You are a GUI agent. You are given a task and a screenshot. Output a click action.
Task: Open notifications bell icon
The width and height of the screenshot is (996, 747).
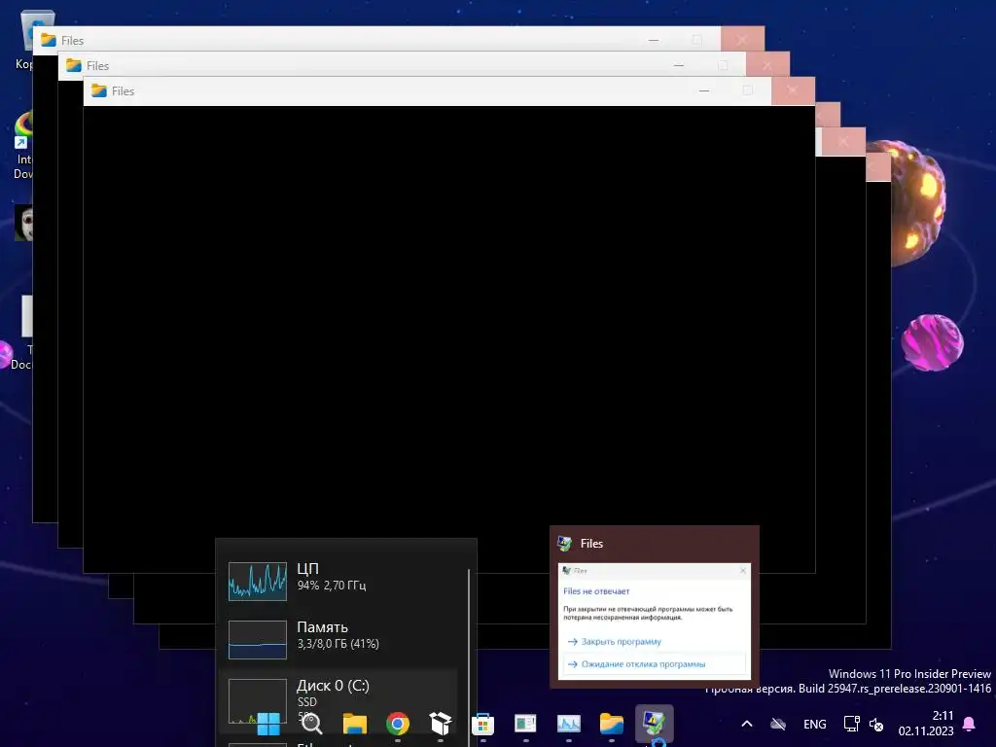pos(970,724)
